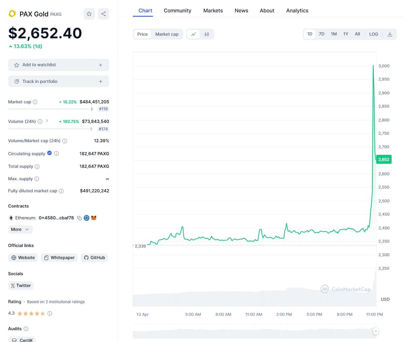Click the PAX Gold coin logo
This screenshot has height=342, width=404.
pyautogui.click(x=12, y=13)
